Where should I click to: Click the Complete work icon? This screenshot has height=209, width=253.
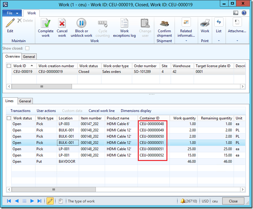click(46, 24)
